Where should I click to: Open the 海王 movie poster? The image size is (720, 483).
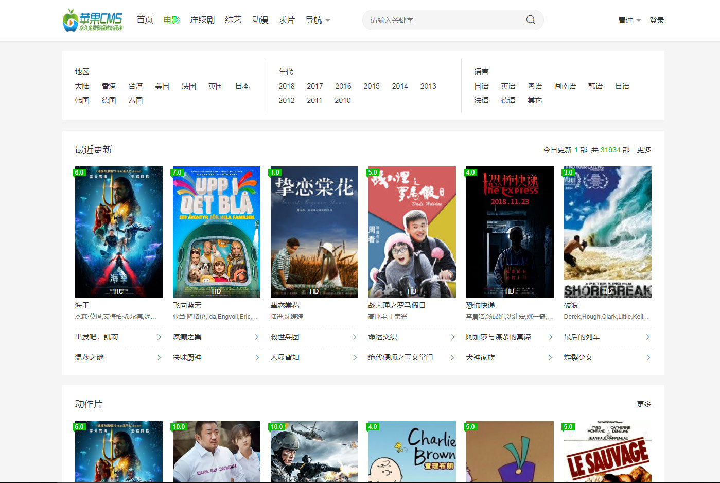(x=118, y=232)
